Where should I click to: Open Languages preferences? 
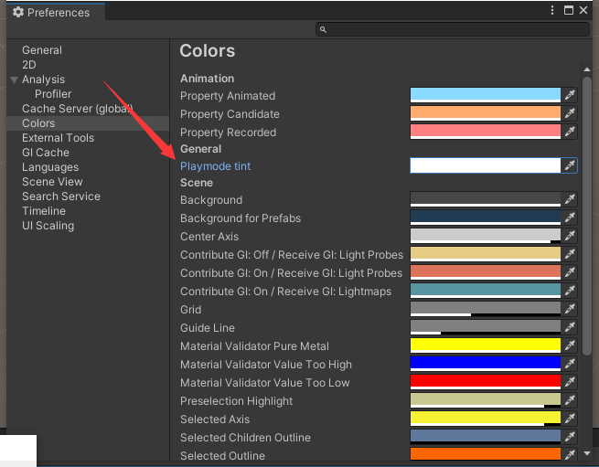(50, 167)
